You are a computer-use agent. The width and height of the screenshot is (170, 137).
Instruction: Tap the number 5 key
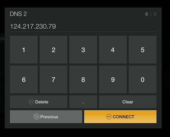[143, 50]
